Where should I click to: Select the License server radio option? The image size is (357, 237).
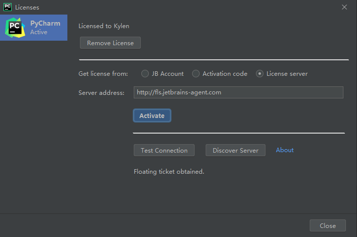(260, 74)
